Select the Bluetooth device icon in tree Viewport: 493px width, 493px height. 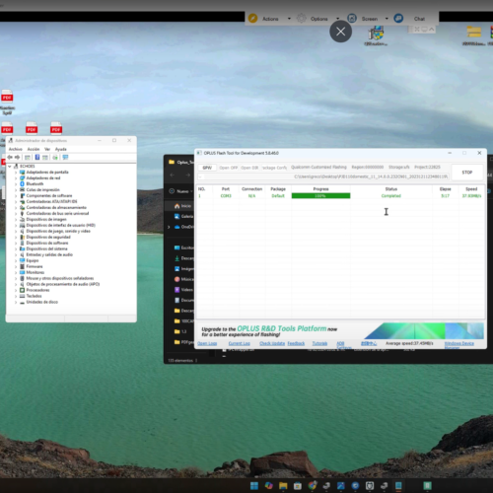pyautogui.click(x=23, y=184)
